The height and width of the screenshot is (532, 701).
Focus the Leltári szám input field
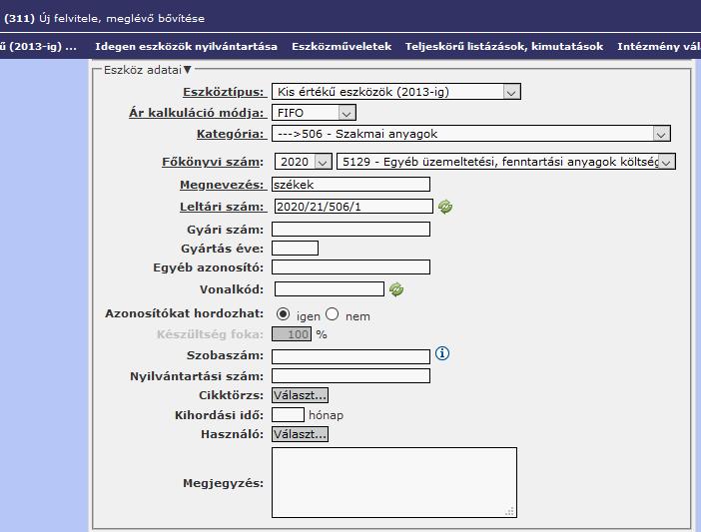pos(353,207)
